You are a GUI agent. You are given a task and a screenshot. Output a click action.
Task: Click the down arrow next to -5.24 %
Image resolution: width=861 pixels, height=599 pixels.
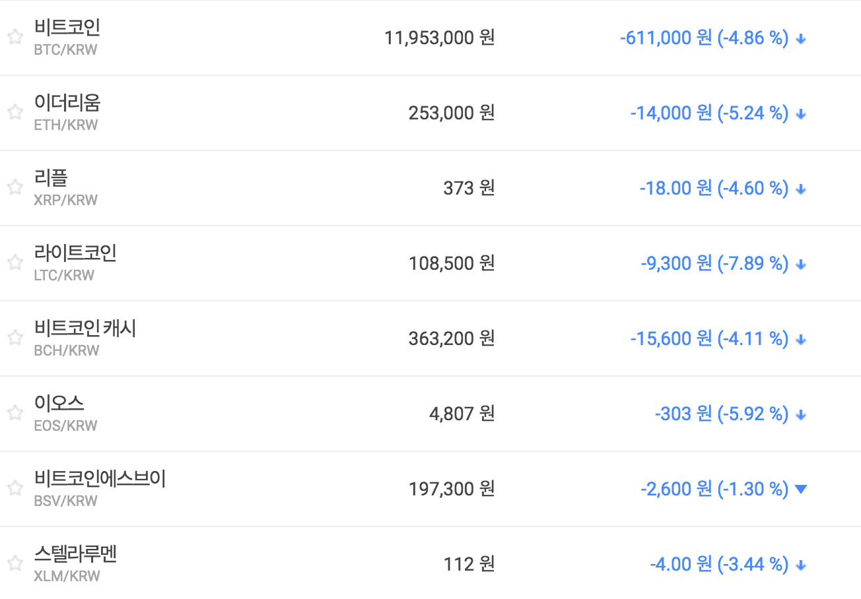click(x=802, y=114)
